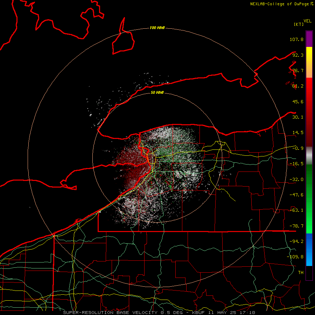
Task: Click the -0.9 legend value
Action: click(298, 148)
